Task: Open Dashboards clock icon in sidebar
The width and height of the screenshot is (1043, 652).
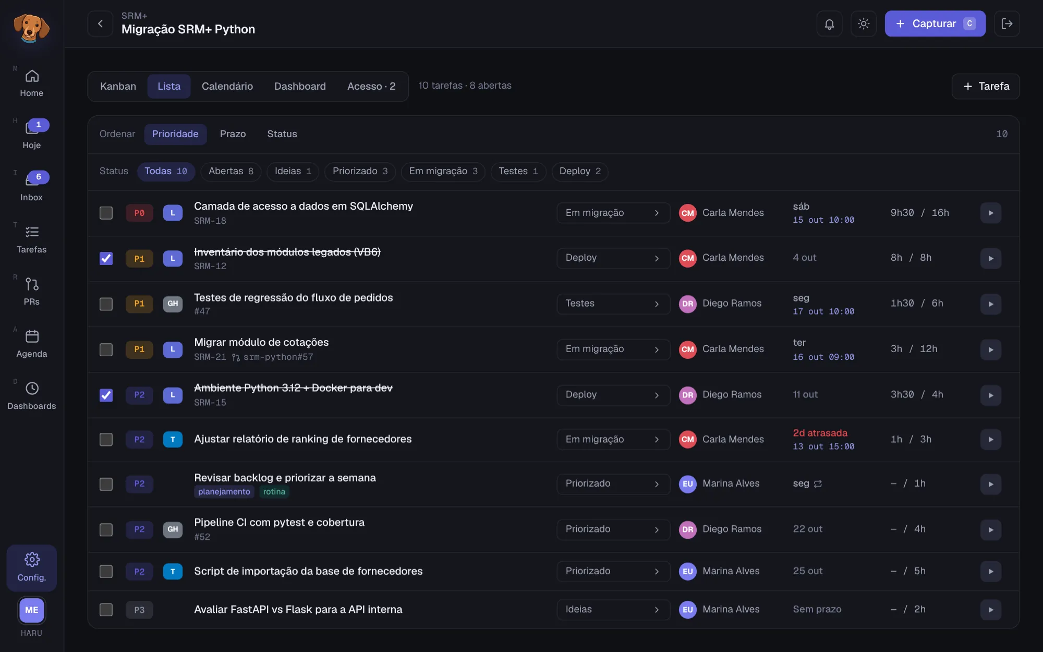Action: 32,389
